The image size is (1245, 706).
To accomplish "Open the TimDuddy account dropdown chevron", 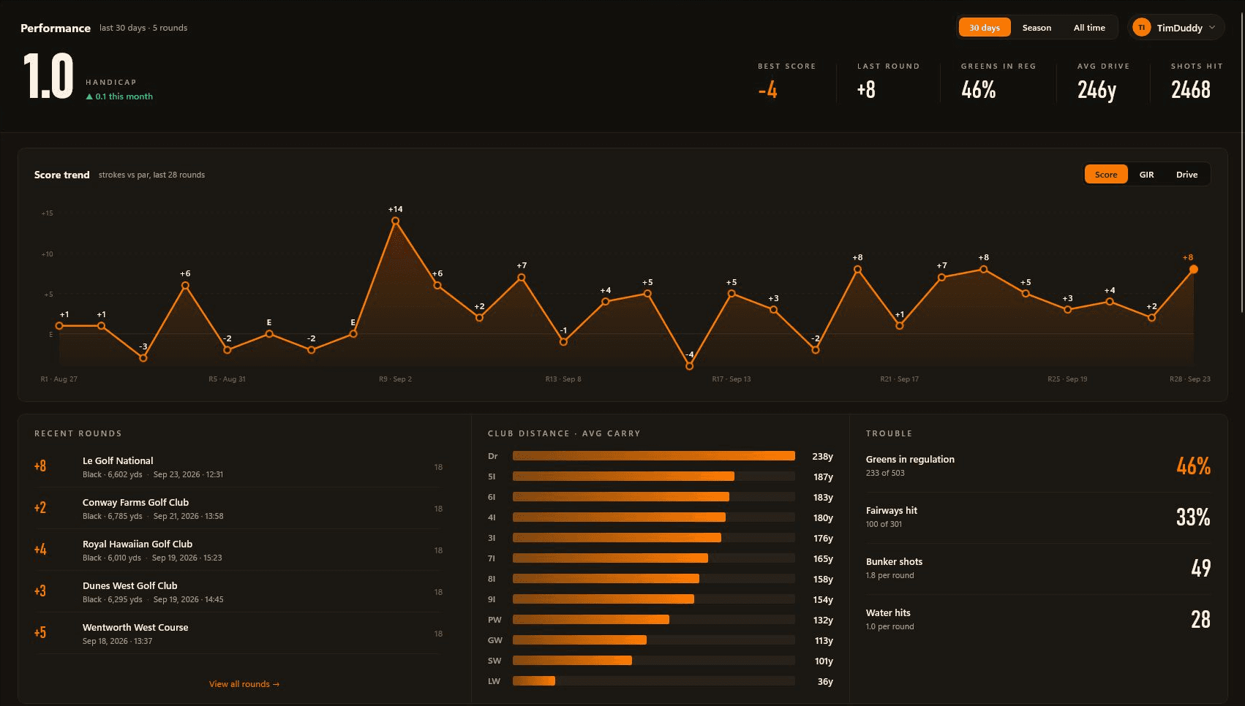I will coord(1212,28).
